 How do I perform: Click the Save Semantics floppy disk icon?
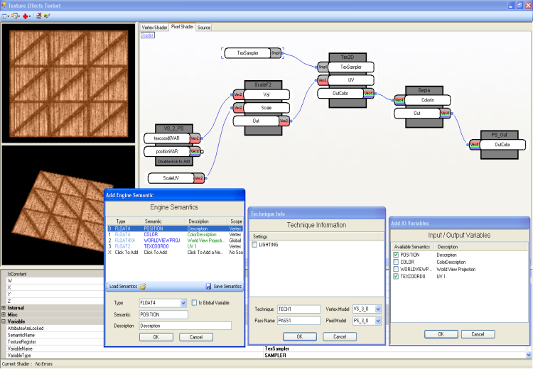click(209, 286)
